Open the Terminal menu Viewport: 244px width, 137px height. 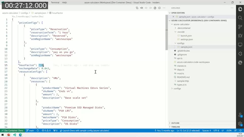point(55,3)
